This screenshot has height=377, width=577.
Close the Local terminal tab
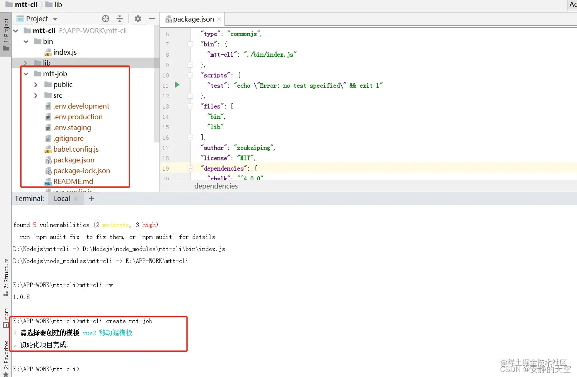click(x=76, y=199)
